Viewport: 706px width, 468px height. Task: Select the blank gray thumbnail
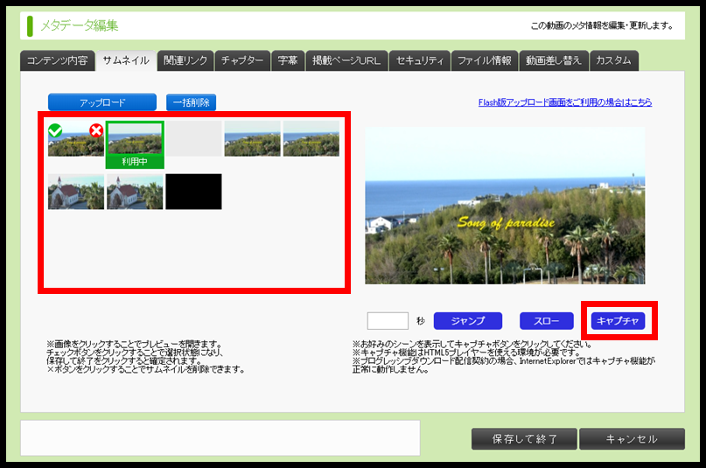(x=193, y=139)
